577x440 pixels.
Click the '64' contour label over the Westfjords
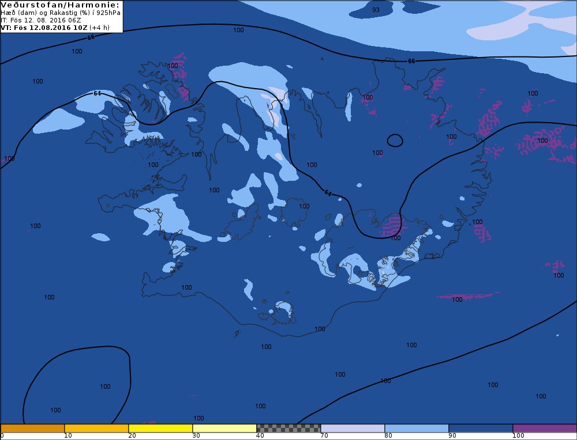[x=97, y=93]
